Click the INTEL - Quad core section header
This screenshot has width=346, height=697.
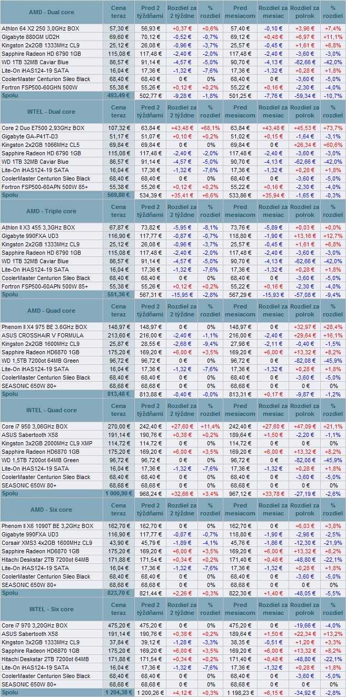coord(51,410)
